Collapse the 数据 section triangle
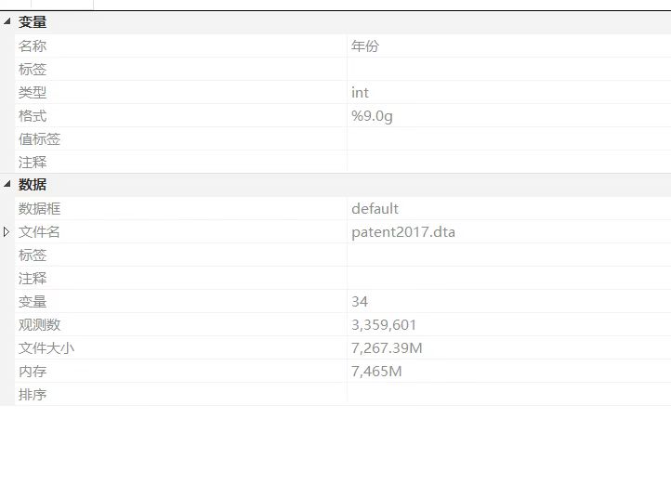 [7, 185]
